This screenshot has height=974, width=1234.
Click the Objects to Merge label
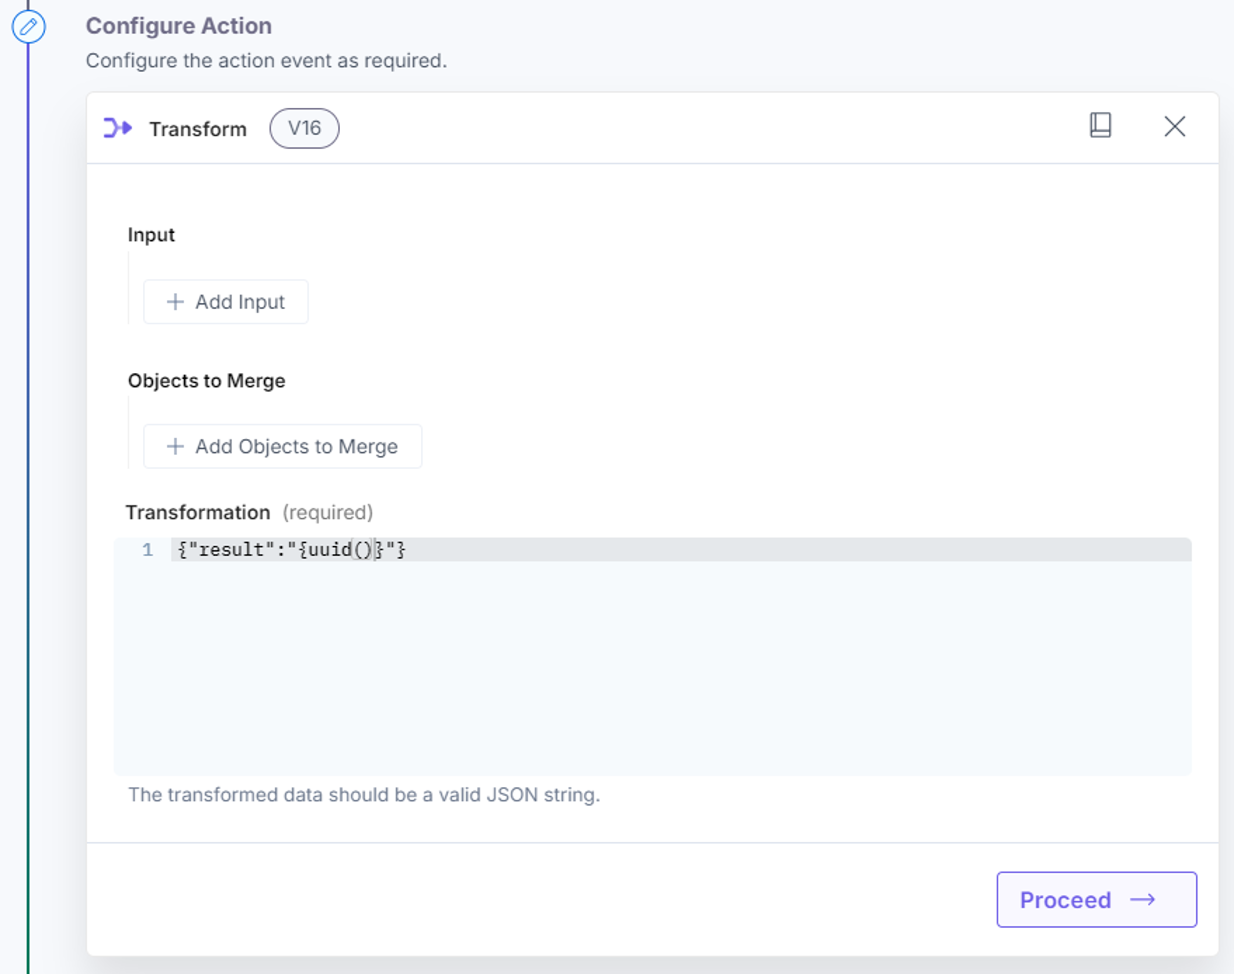coord(206,381)
